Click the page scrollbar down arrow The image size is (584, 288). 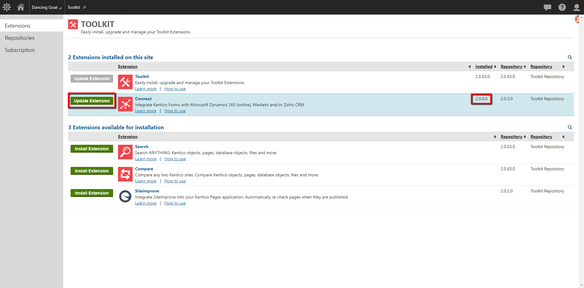[581, 285]
